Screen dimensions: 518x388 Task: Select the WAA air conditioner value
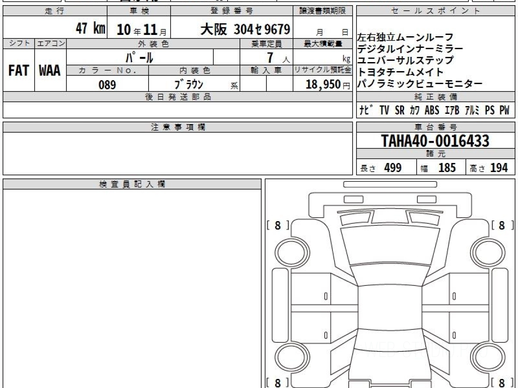50,71
